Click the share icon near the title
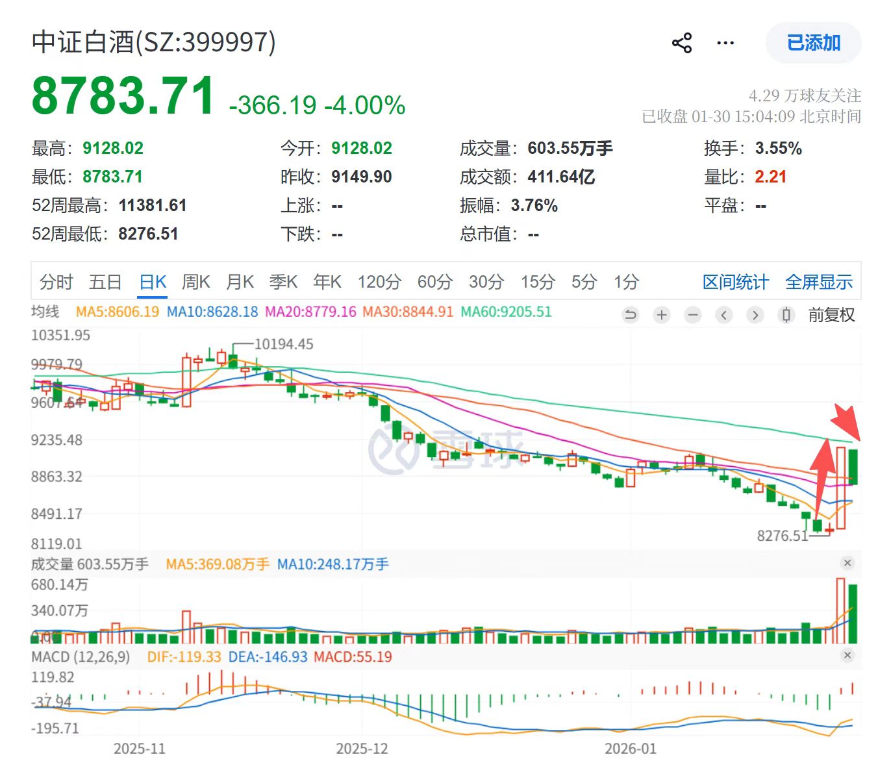 point(681,44)
